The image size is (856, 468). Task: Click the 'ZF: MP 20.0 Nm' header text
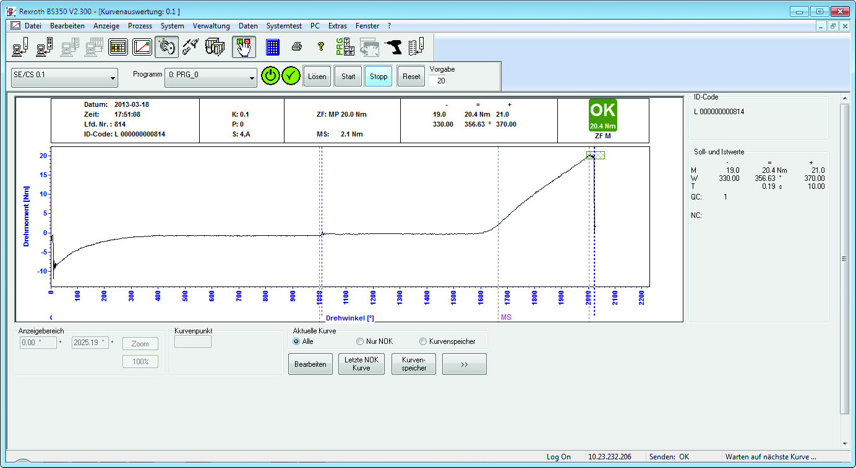click(x=341, y=114)
